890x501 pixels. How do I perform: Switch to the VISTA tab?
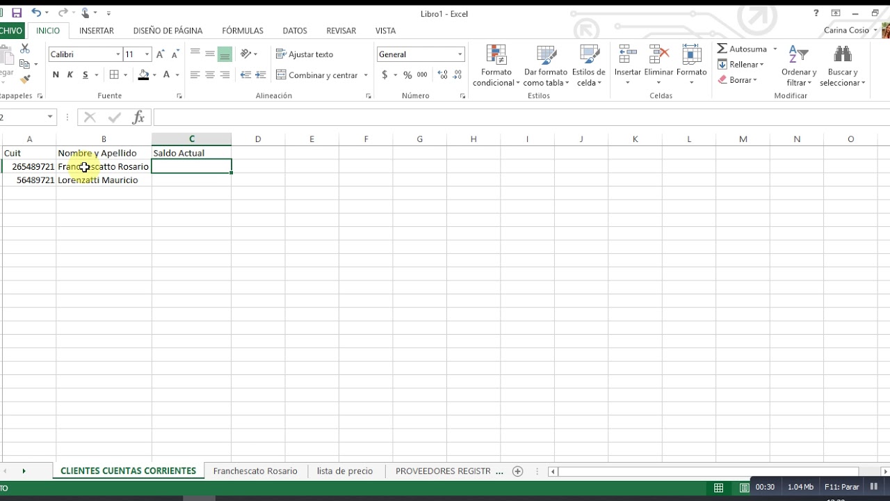point(385,31)
